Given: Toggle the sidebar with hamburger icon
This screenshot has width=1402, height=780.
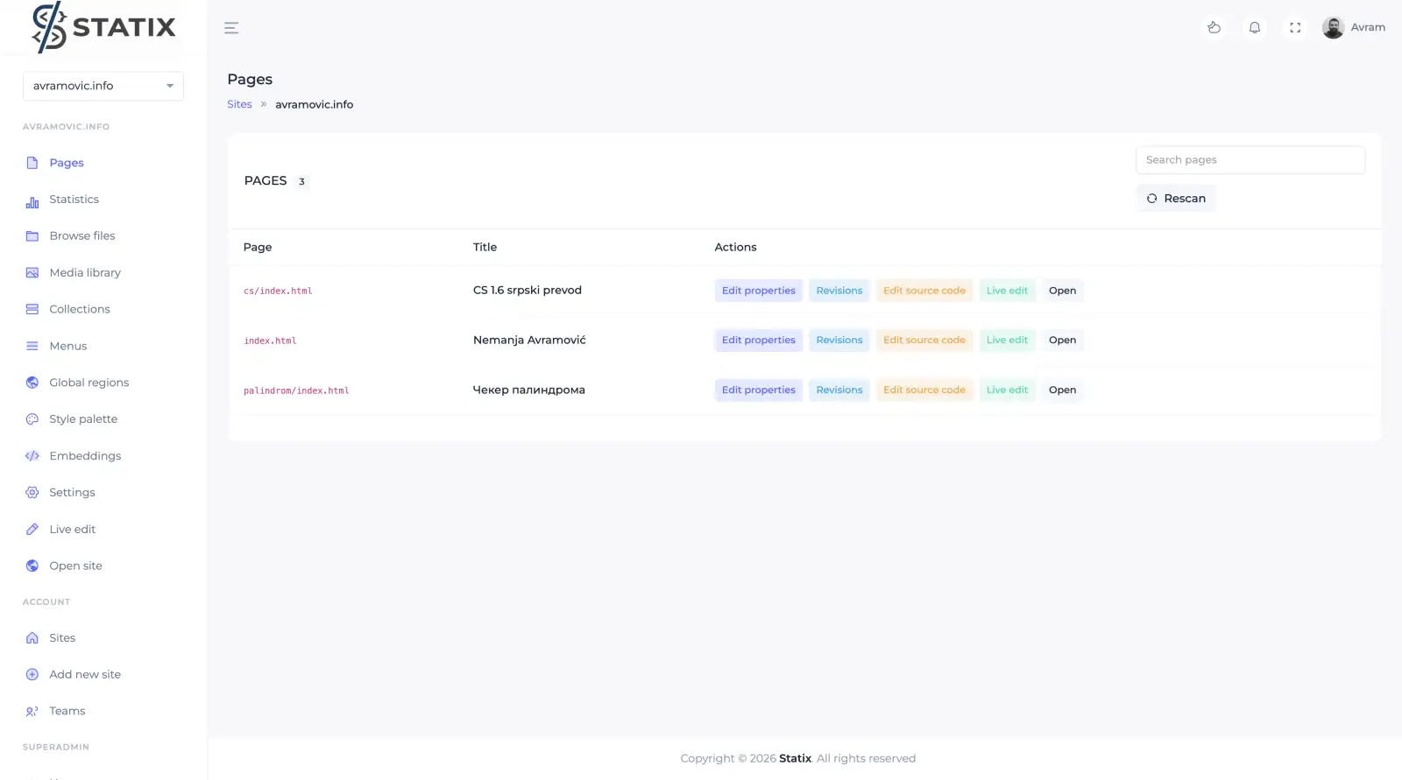Looking at the screenshot, I should click(x=231, y=28).
